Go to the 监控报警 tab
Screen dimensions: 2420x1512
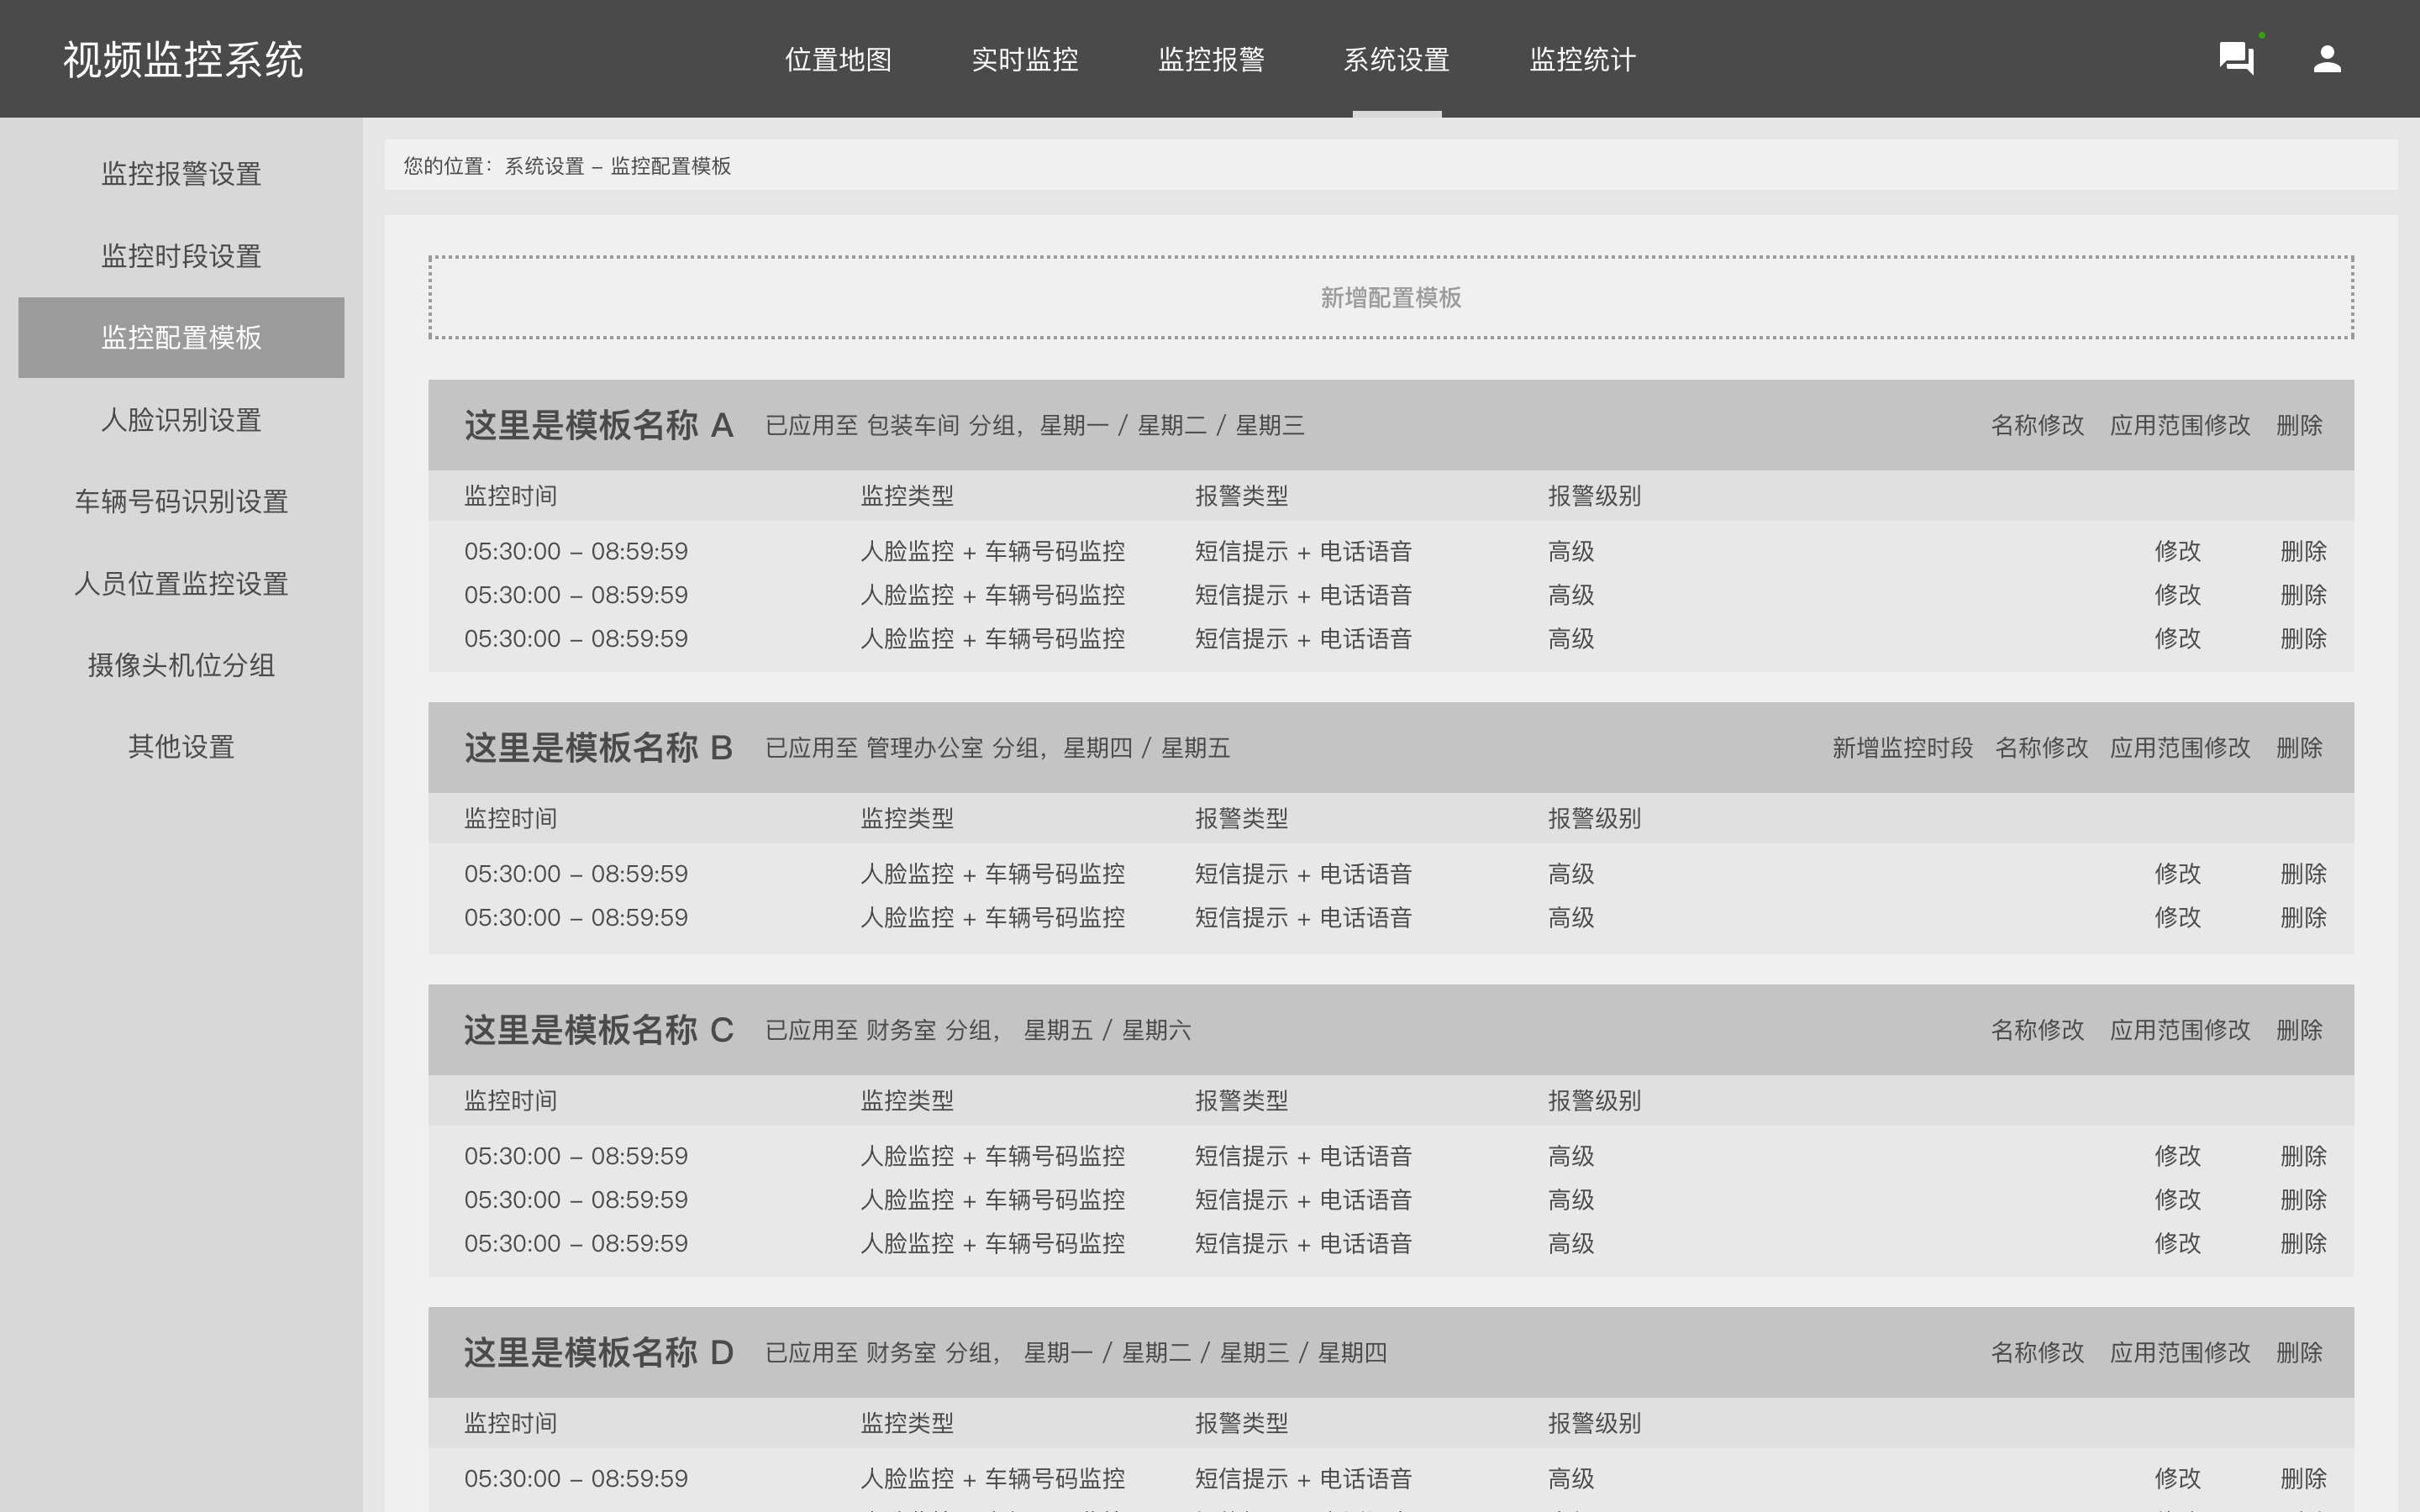pyautogui.click(x=1211, y=60)
